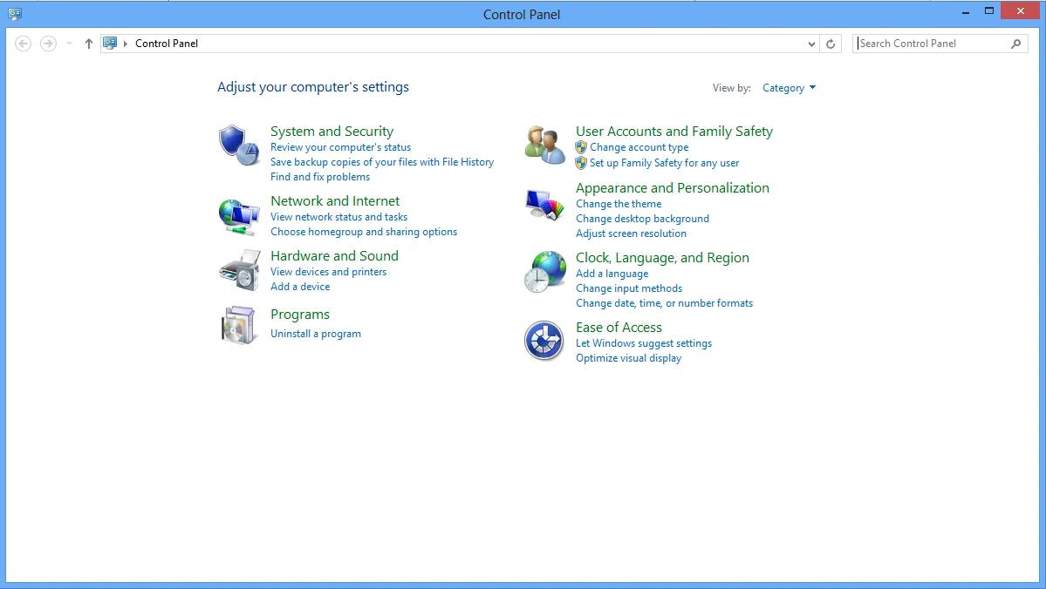Click Add a language link

(x=612, y=274)
